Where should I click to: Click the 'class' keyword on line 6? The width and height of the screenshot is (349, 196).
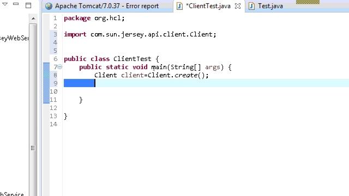pos(100,59)
